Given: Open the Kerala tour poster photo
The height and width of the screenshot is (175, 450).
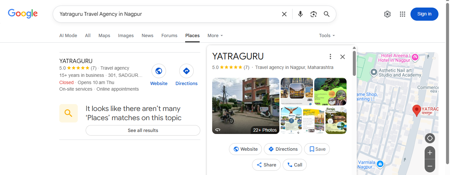Looking at the screenshot, I should pyautogui.click(x=336, y=120).
